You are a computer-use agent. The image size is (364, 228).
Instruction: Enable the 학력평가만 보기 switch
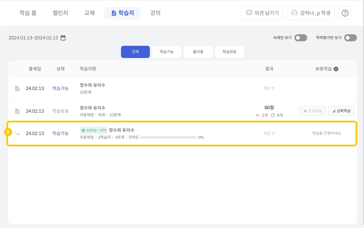(350, 38)
